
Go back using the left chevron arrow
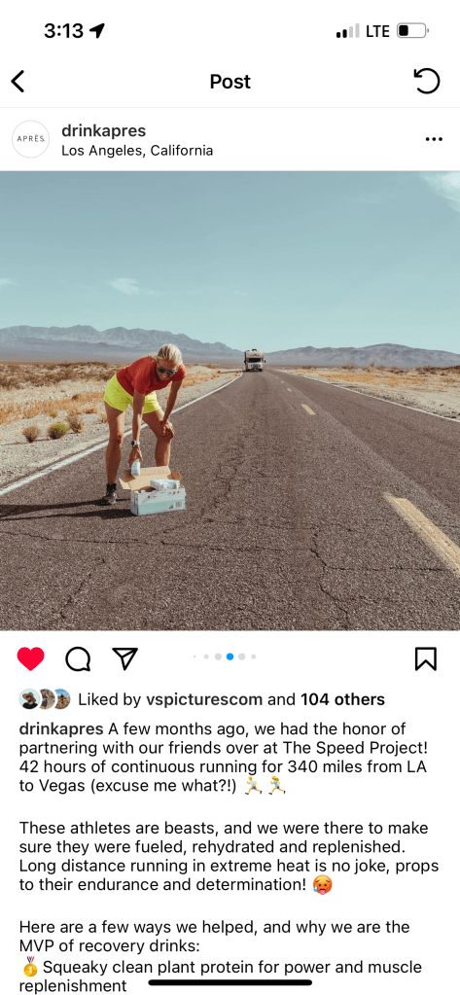[18, 82]
